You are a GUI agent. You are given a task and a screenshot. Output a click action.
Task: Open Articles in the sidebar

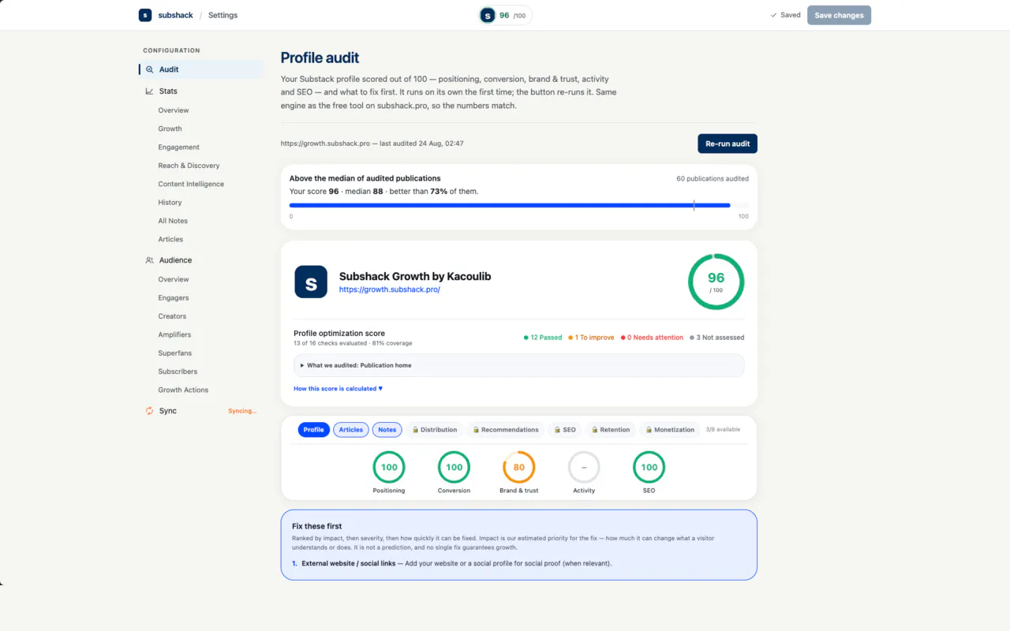tap(170, 239)
